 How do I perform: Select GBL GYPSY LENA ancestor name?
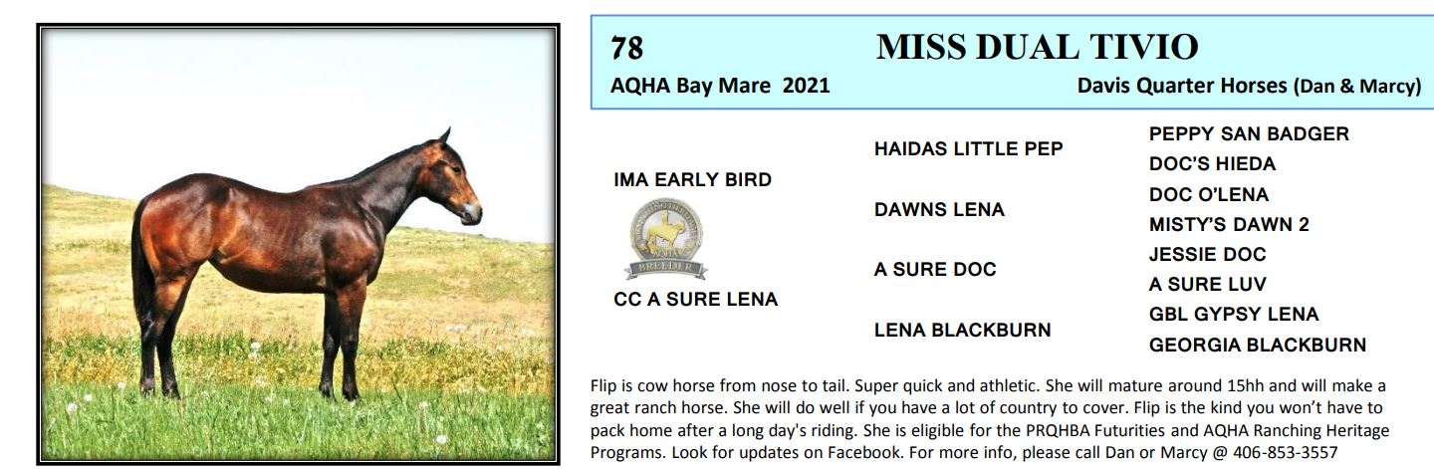pos(1233,315)
